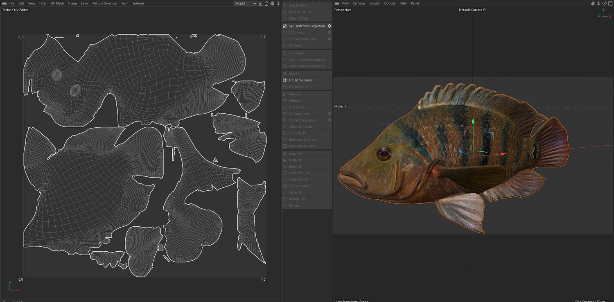The image size is (614, 302).
Task: Click the Line Up UV icon
Action: pos(285,107)
